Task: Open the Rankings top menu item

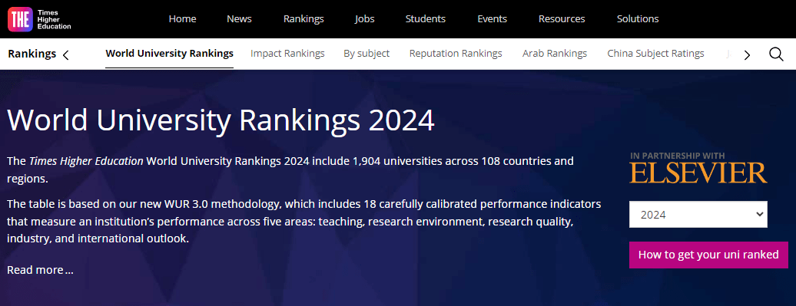Action: pyautogui.click(x=303, y=18)
